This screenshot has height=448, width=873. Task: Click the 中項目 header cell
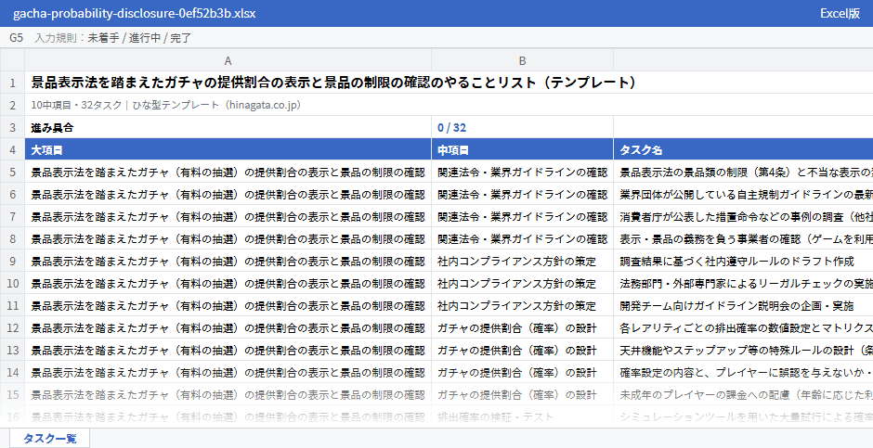pos(522,149)
